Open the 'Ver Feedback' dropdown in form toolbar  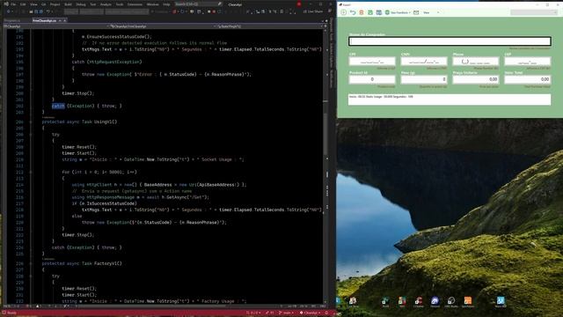pyautogui.click(x=398, y=12)
